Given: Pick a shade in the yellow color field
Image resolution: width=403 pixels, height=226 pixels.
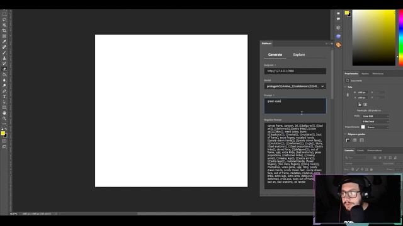Looking at the screenshot, I should 373,38.
